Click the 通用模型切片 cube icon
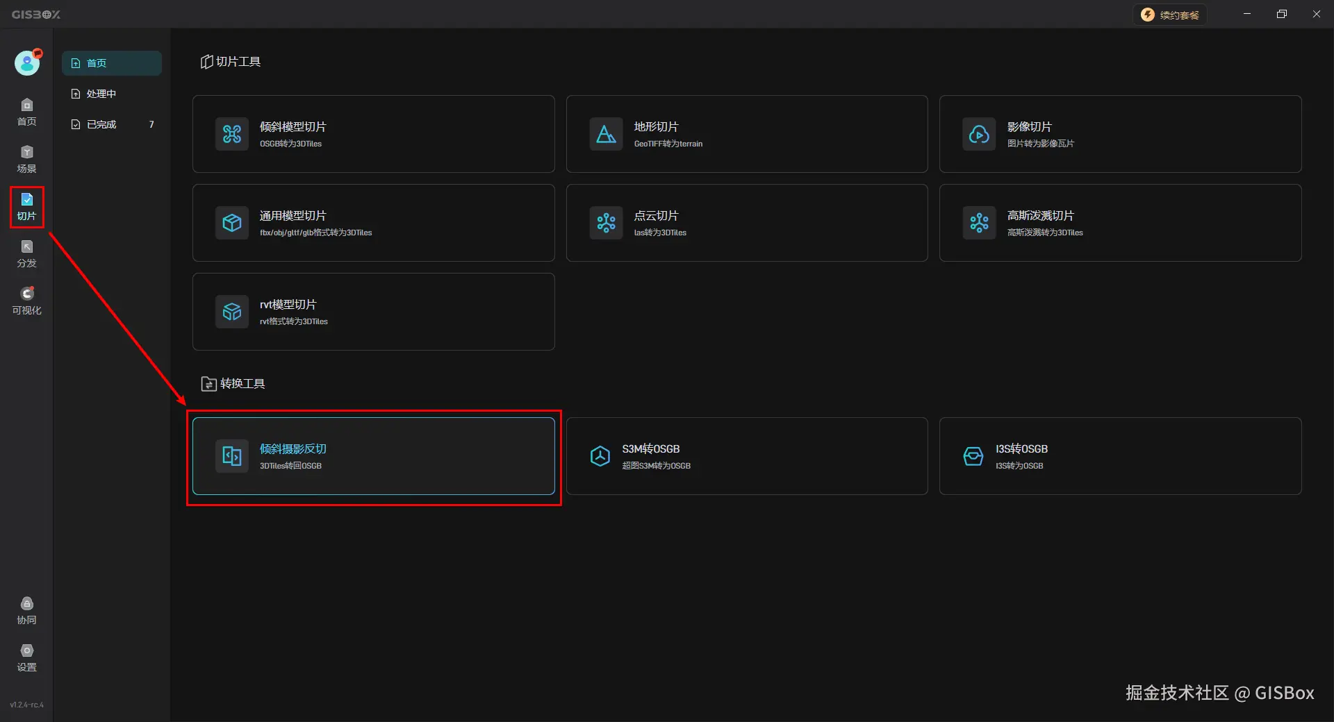Image resolution: width=1334 pixels, height=722 pixels. point(232,223)
